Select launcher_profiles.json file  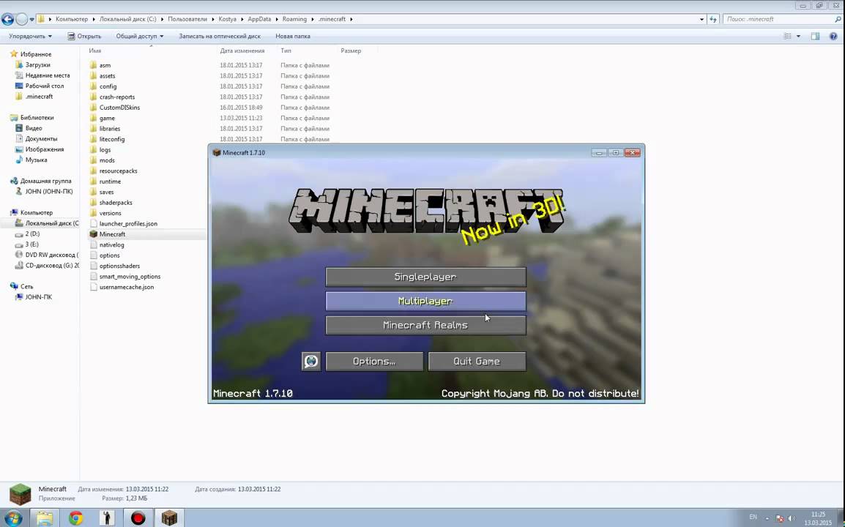coord(128,224)
